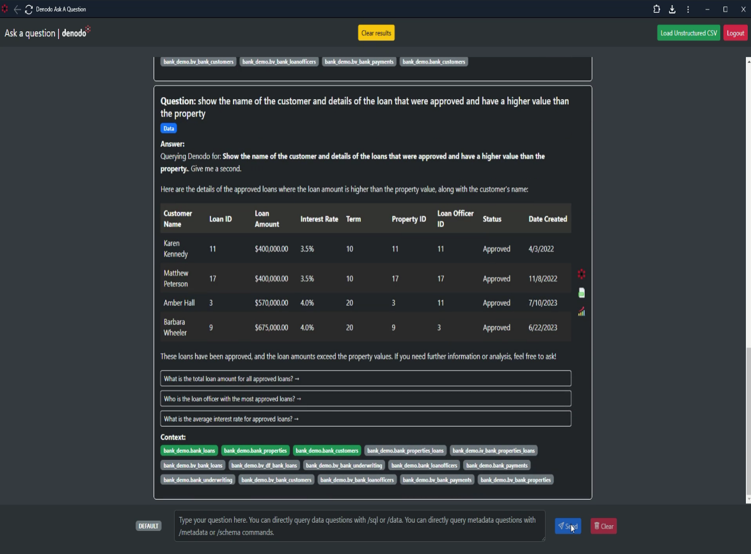Reload the page with the refresh icon
The height and width of the screenshot is (554, 751).
tap(29, 10)
